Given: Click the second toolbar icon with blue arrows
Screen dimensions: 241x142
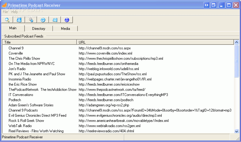Looking at the screenshot, I should pyautogui.click(x=19, y=20).
